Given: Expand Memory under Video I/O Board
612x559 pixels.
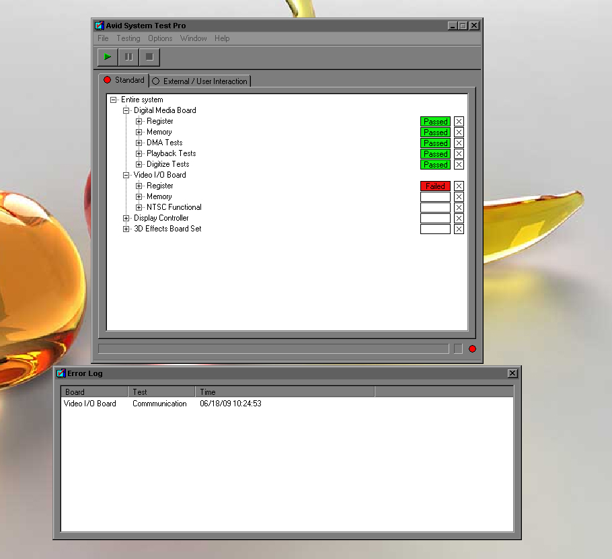Looking at the screenshot, I should click(139, 196).
